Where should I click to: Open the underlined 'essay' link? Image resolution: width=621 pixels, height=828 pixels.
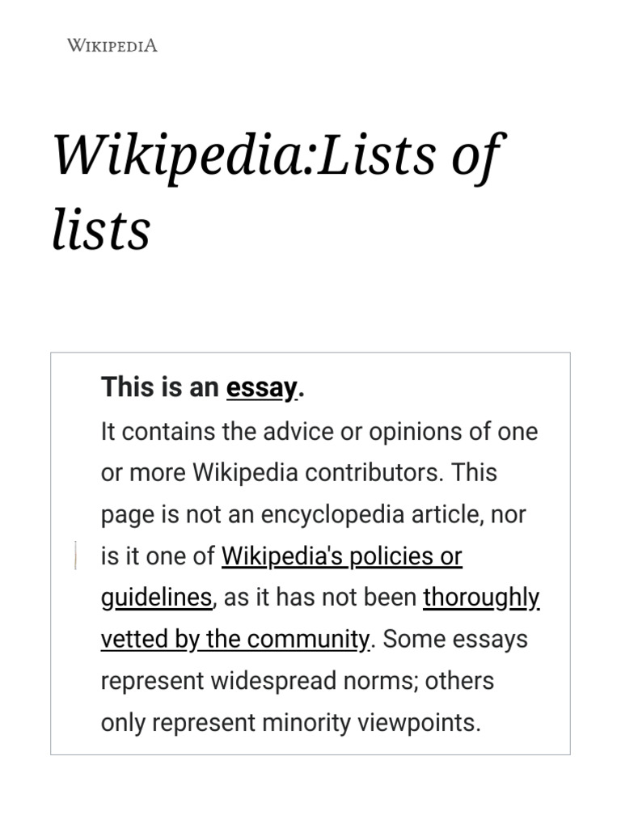[x=262, y=388]
